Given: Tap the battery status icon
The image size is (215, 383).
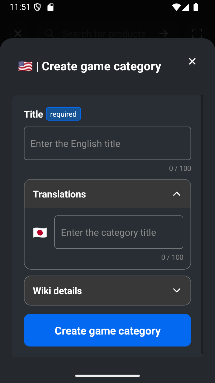Looking at the screenshot, I should [196, 7].
